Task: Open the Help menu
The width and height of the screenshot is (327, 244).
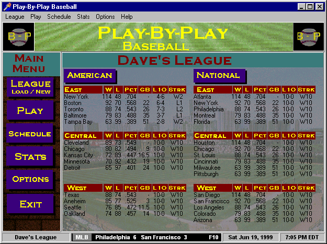Action: [127, 17]
